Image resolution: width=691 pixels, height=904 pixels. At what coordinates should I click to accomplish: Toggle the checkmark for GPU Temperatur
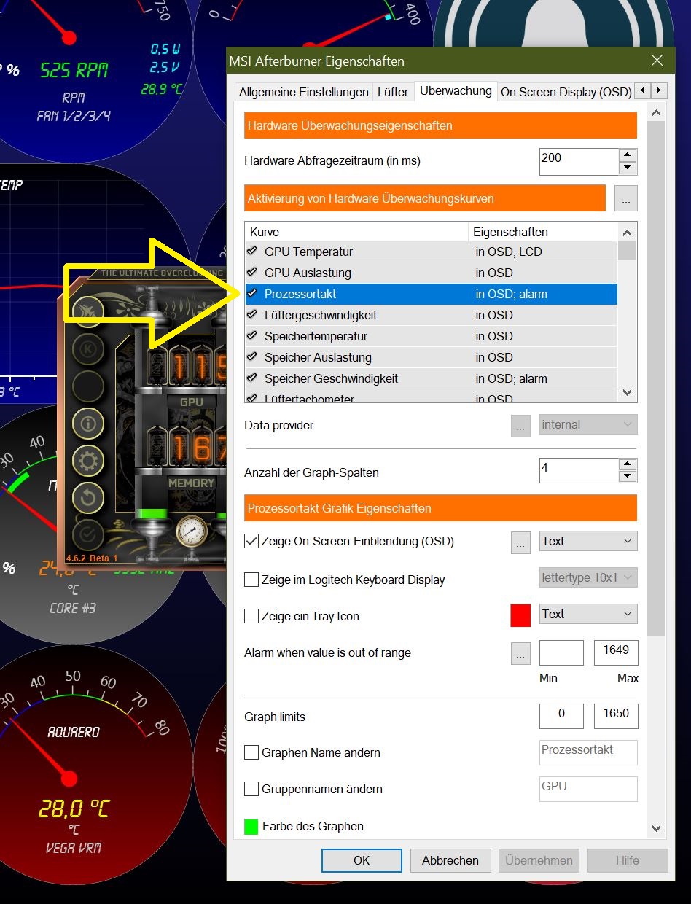tap(252, 252)
